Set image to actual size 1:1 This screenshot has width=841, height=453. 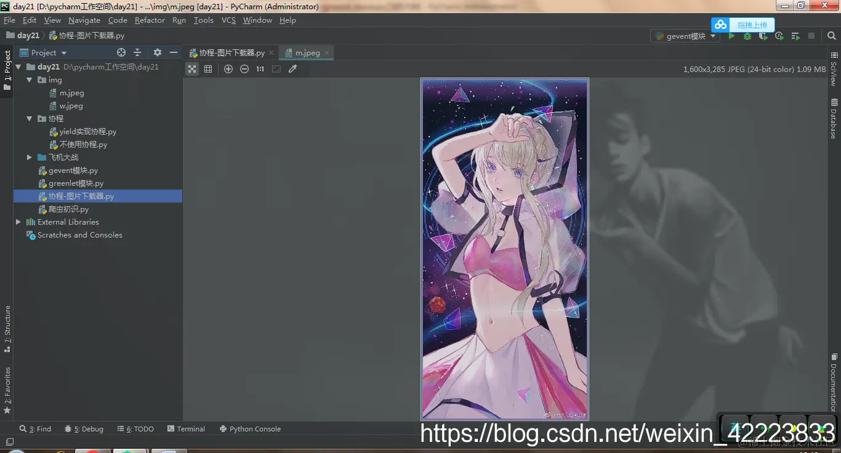(260, 69)
